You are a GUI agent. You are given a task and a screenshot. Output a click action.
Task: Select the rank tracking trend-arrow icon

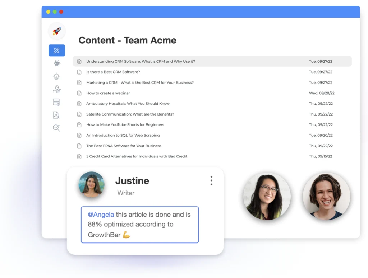pos(56,128)
